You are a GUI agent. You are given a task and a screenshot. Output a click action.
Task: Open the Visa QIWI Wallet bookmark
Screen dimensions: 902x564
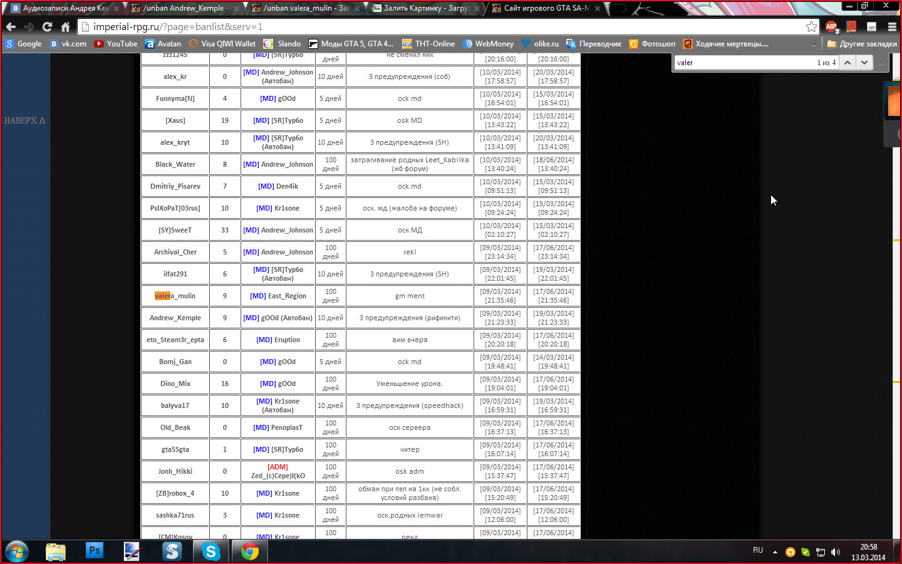click(222, 44)
